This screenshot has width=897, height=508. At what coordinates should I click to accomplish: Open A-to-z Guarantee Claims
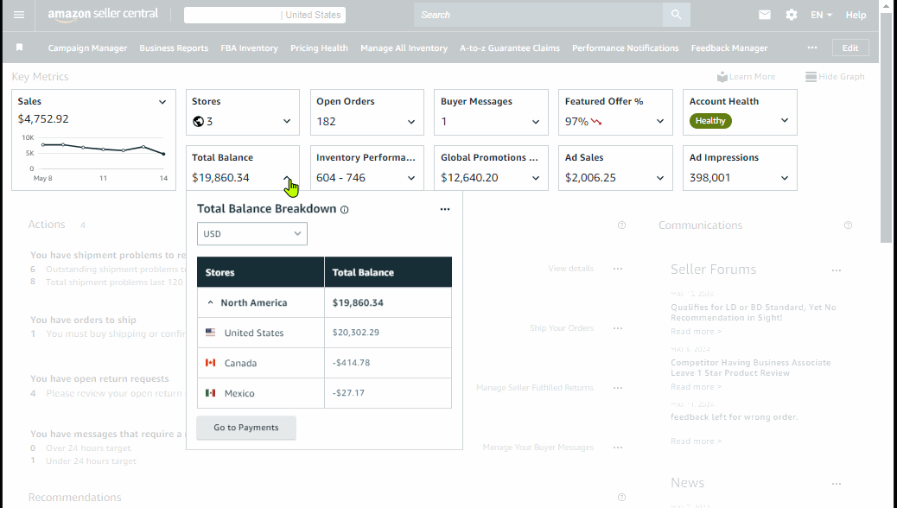510,48
